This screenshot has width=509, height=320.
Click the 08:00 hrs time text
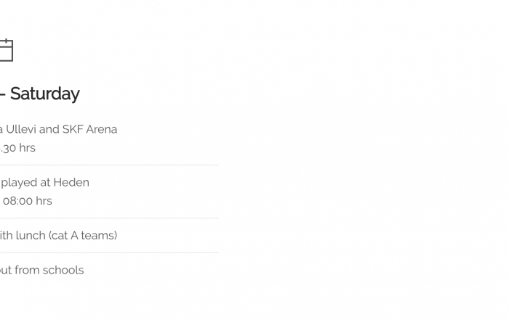(28, 201)
